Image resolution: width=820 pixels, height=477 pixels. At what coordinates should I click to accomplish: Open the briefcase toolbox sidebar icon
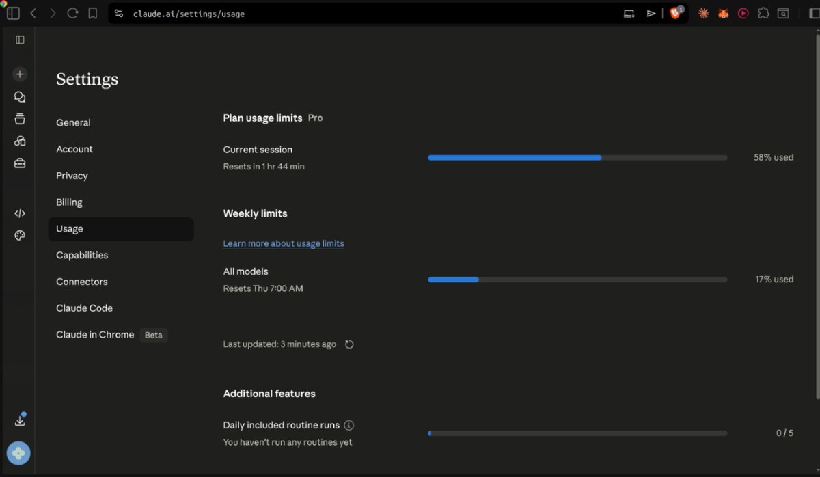[20, 163]
